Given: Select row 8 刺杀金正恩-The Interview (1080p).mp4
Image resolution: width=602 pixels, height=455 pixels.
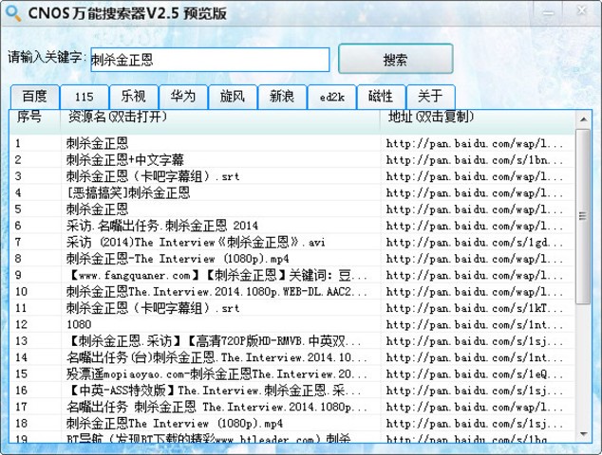Looking at the screenshot, I should [178, 259].
